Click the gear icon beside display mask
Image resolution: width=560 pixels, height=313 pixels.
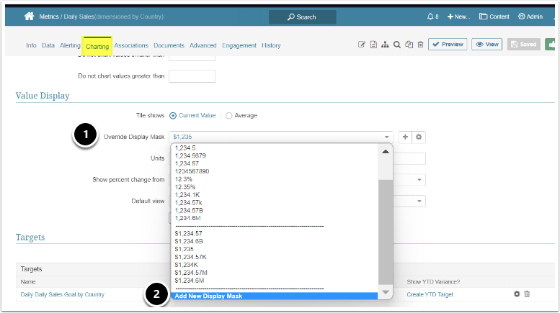419,137
